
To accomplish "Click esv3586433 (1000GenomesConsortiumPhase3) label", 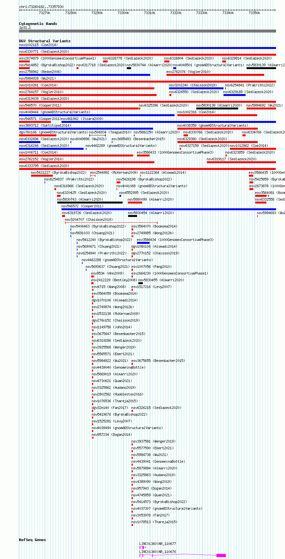I will pos(175,152).
